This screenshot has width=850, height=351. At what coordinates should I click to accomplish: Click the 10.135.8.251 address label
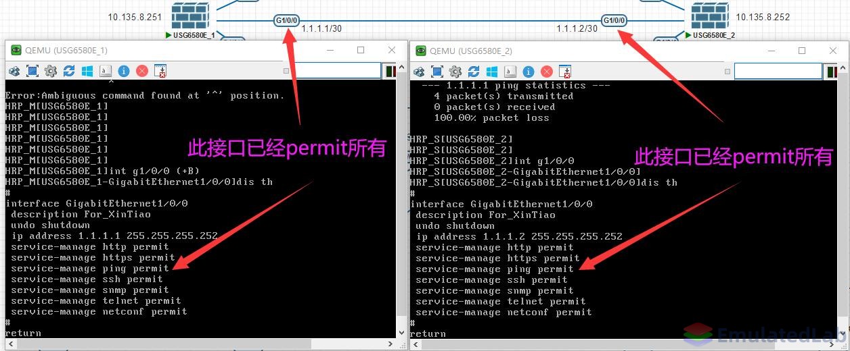[x=135, y=17]
